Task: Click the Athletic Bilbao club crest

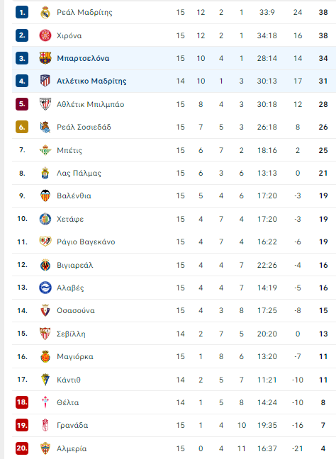Action: [x=45, y=104]
